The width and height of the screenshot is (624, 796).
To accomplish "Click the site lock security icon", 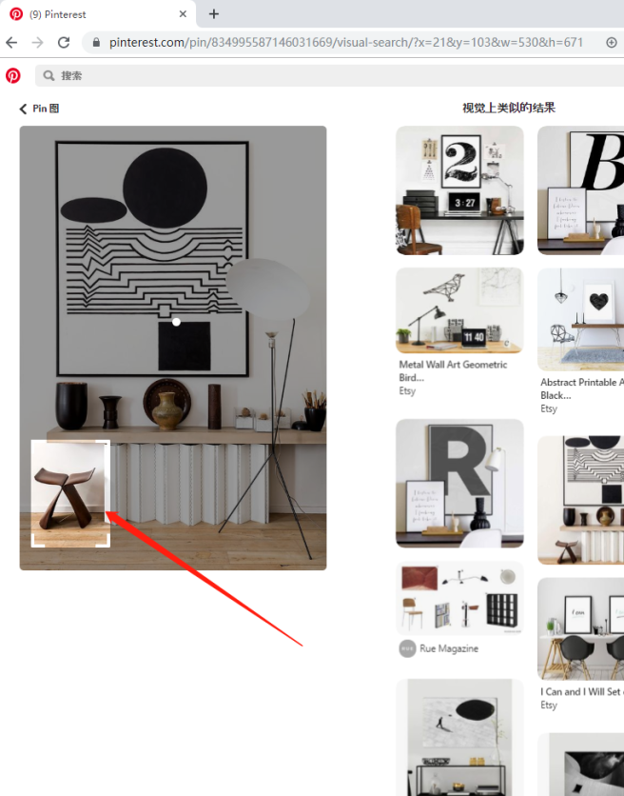I will click(x=96, y=43).
